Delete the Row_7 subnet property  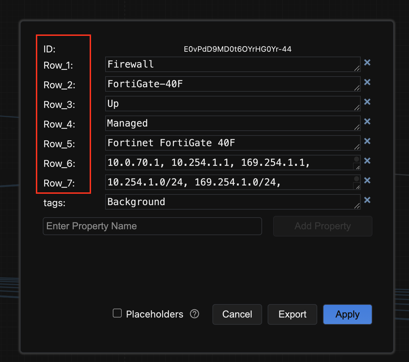[367, 180]
